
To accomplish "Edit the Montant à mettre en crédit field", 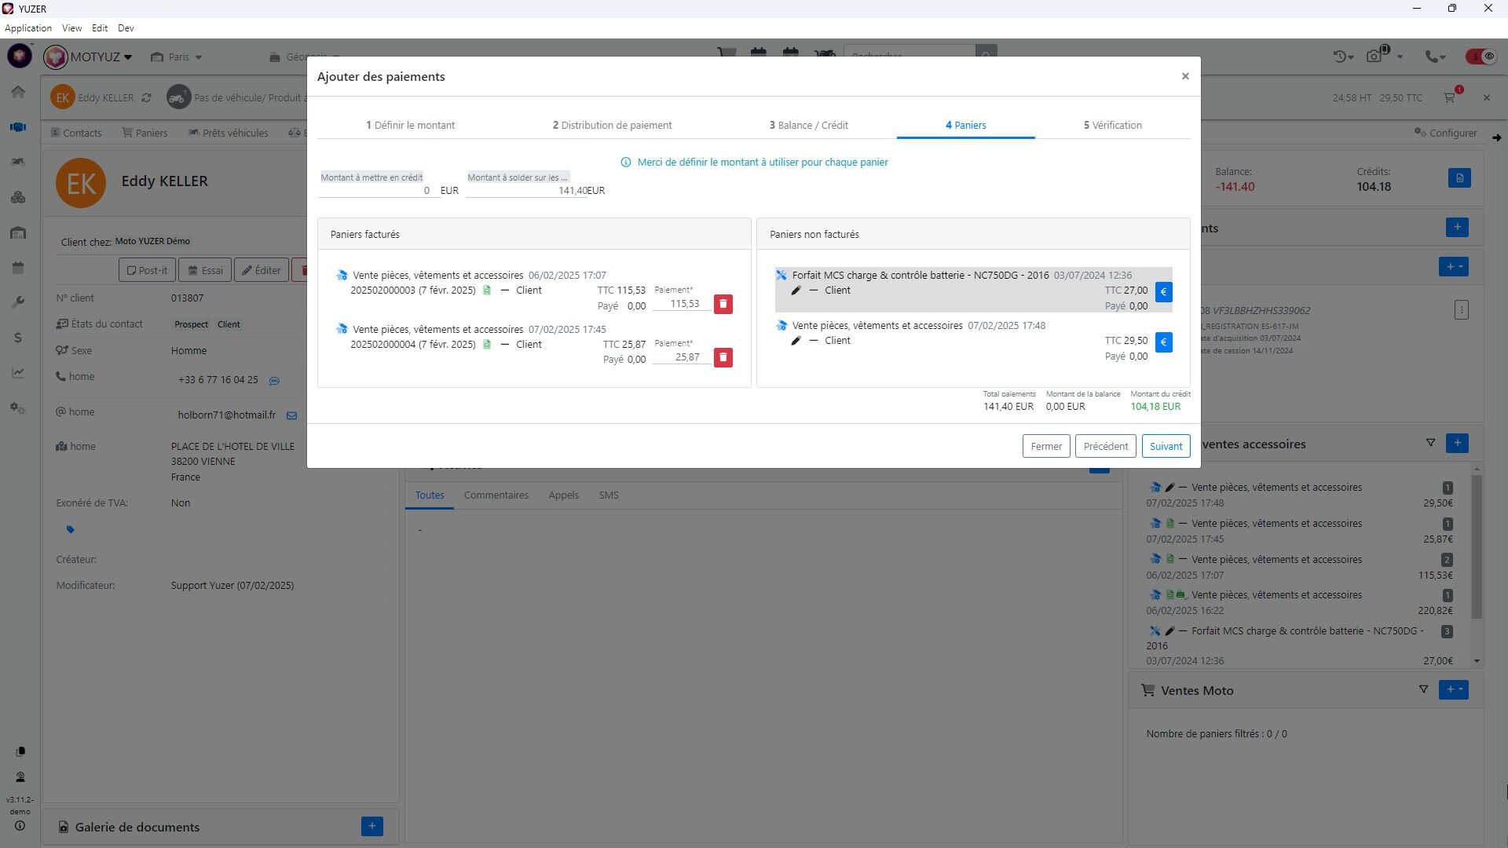I will (377, 190).
